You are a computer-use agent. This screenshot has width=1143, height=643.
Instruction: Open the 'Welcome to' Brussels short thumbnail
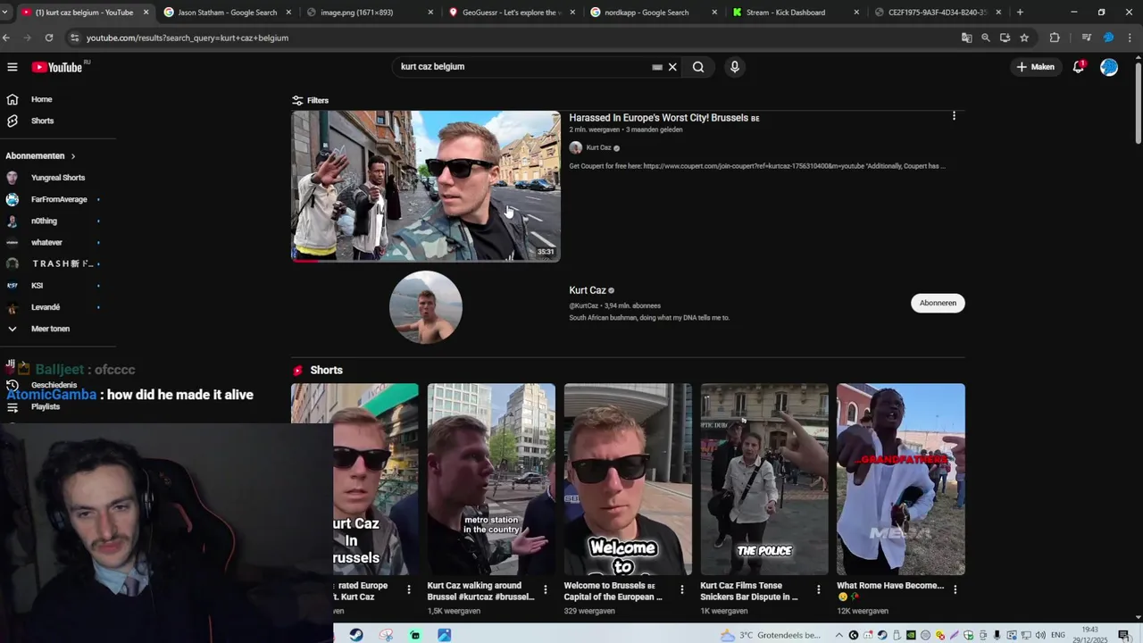pos(628,480)
